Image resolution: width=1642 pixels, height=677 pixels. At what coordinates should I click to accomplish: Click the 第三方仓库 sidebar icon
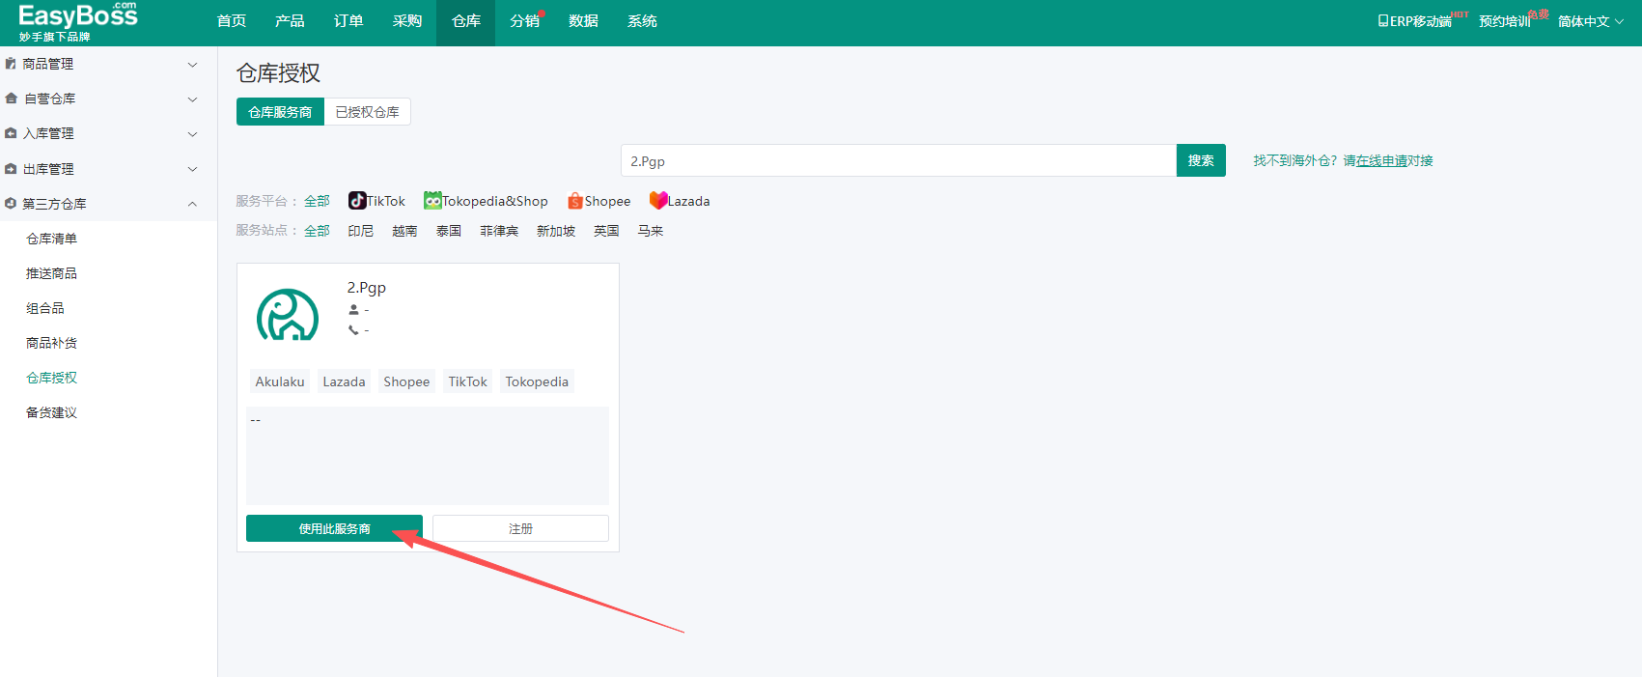click(11, 204)
